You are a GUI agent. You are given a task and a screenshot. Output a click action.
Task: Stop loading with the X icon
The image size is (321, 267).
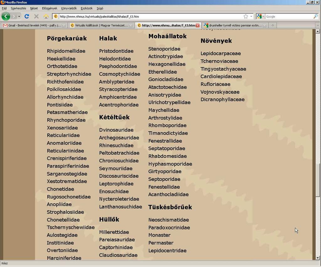tap(36, 16)
